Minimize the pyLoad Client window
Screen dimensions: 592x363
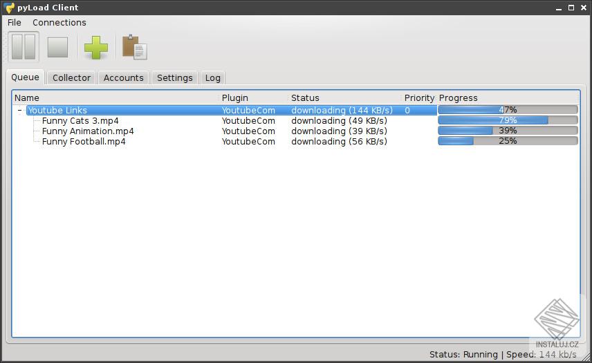[x=559, y=8]
